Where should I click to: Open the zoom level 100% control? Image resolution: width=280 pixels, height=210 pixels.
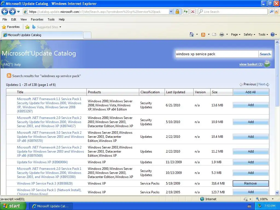click(265, 199)
